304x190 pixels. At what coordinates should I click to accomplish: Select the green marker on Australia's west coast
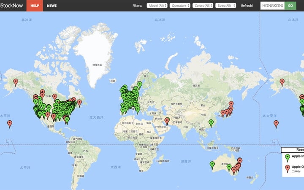coord(212,165)
